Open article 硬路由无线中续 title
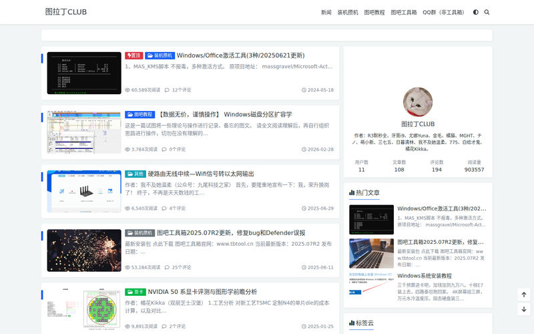The image size is (534, 334). click(x=201, y=174)
